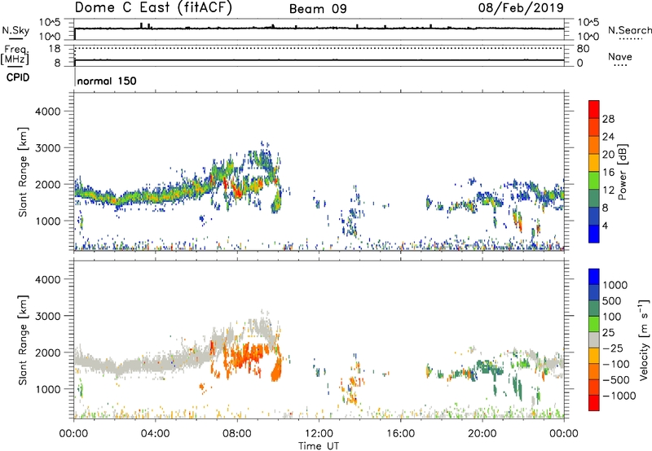Click the frequency axis value "18"

[55, 49]
